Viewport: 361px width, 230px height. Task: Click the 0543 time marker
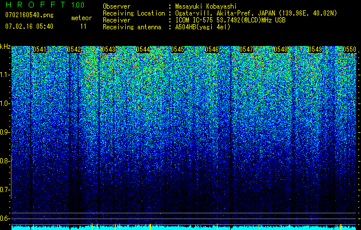click(108, 49)
